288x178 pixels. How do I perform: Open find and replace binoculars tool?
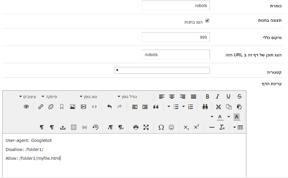coord(205,107)
